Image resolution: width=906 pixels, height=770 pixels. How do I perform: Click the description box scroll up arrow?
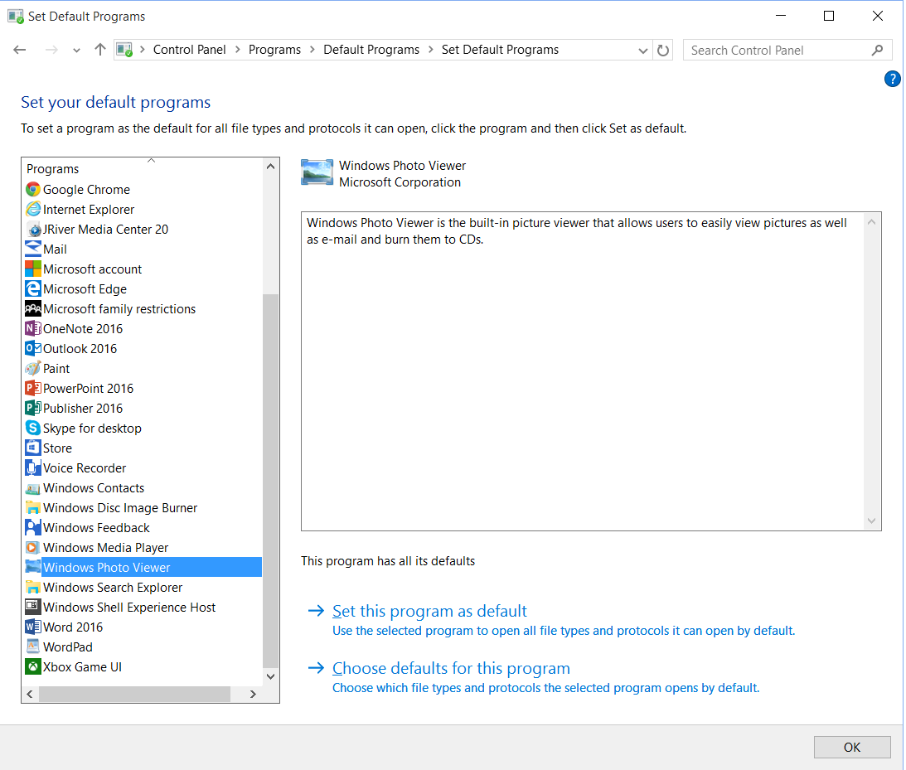pos(871,222)
